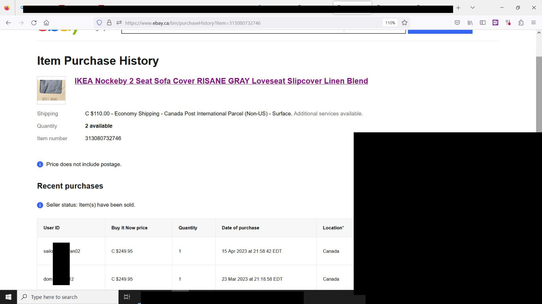The height and width of the screenshot is (304, 542).
Task: Select price of the 23 Mar 2023 purchase
Action: 122,279
